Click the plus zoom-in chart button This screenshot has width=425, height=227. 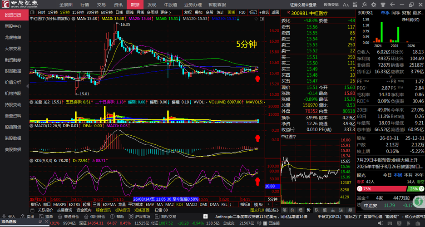click(x=269, y=204)
